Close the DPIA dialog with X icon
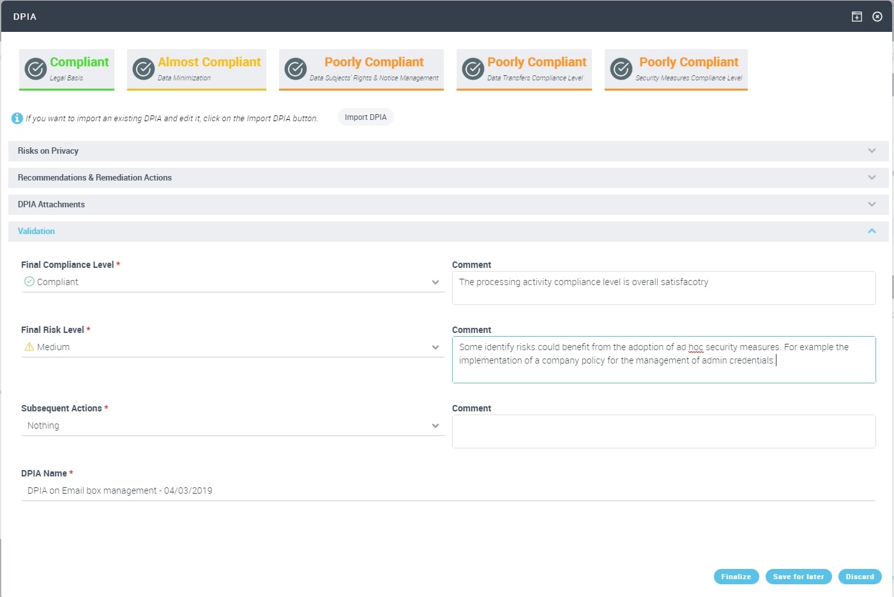 tap(877, 17)
